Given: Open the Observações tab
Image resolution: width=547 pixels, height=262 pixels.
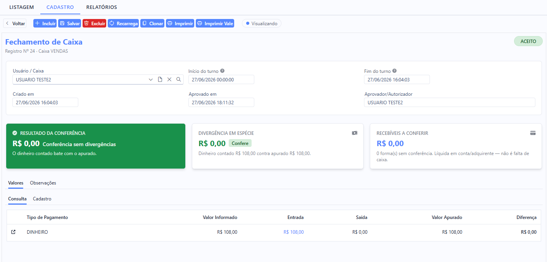Looking at the screenshot, I should coord(43,183).
